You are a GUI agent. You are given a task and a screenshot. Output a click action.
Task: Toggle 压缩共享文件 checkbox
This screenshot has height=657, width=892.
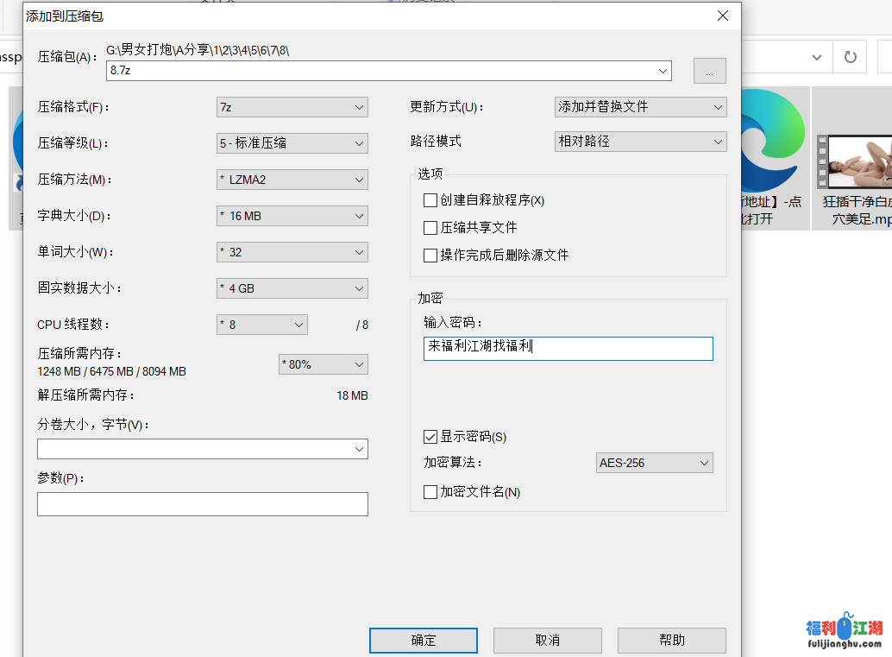point(430,228)
